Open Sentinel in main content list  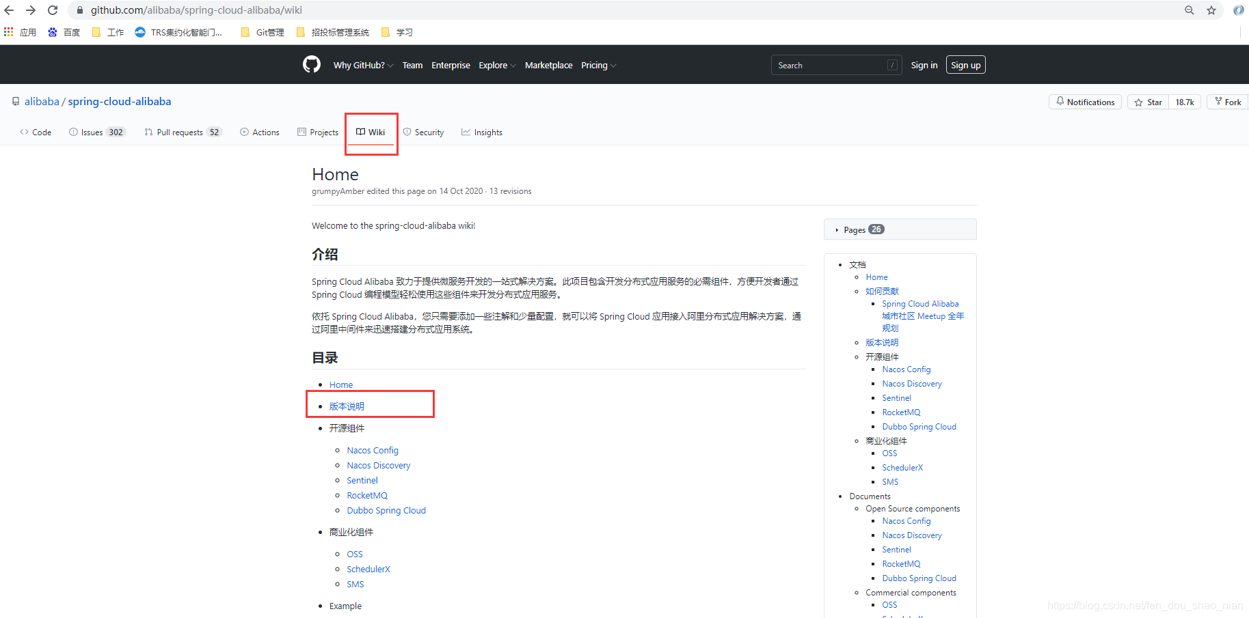pos(362,481)
